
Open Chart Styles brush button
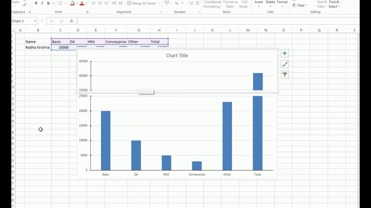click(285, 64)
